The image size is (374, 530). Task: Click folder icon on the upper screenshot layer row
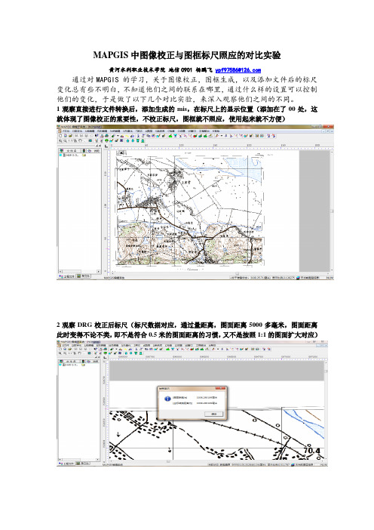point(84,155)
